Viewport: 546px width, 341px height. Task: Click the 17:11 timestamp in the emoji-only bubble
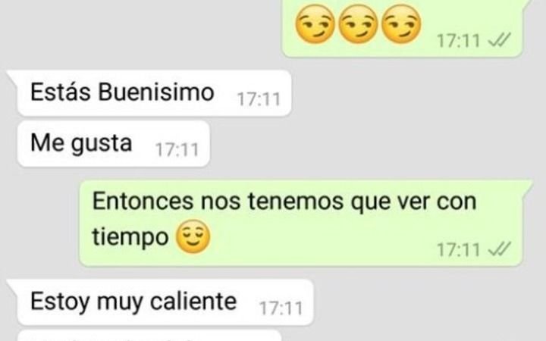click(459, 40)
